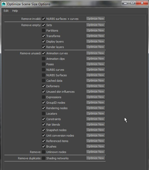The height and width of the screenshot is (170, 149).
Task: Run Optimize Now for Render layers
Action: (x=95, y=47)
